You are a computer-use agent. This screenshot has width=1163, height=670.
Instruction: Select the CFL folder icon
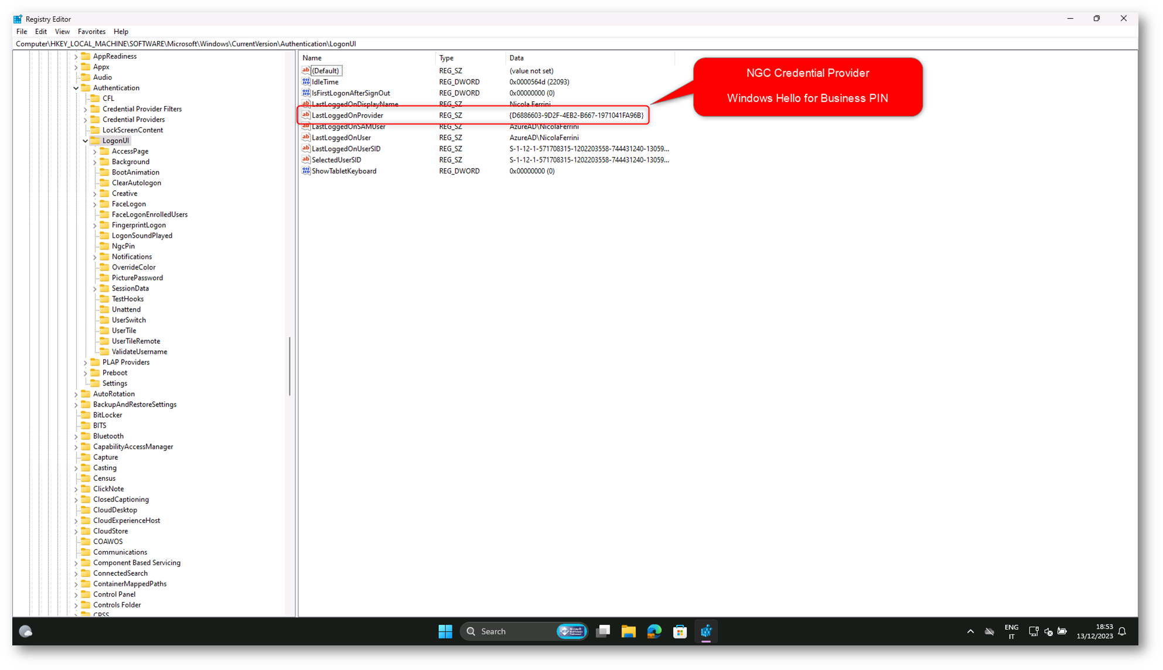coord(95,98)
